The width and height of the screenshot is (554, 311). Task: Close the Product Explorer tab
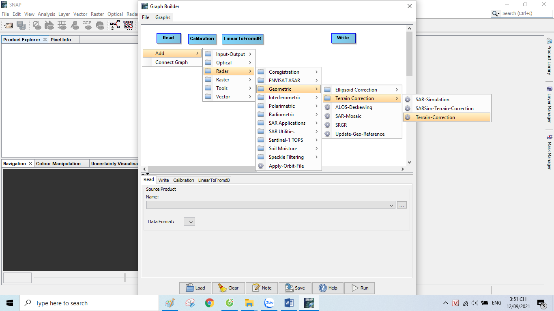coord(45,40)
